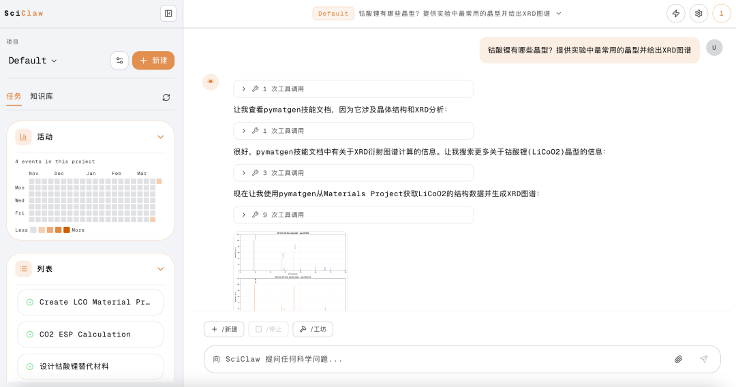736x387 pixels.
Task: Collapse the sidebar with the panel icon
Action: pos(168,13)
